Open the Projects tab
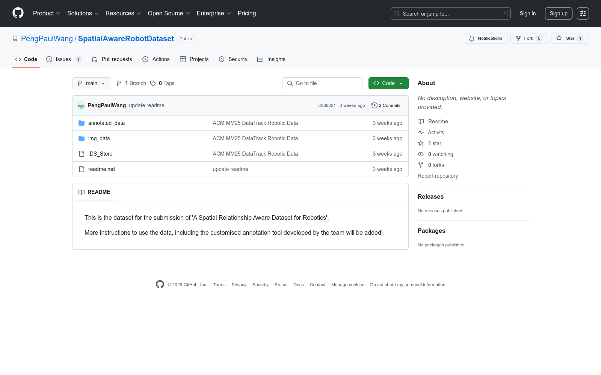601x375 pixels. coord(194,59)
